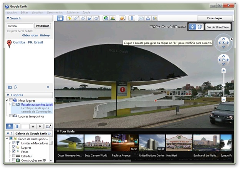The image size is (240, 169).
Task: Click the look-right arrow on eye joystick
Action: [x=228, y=43]
